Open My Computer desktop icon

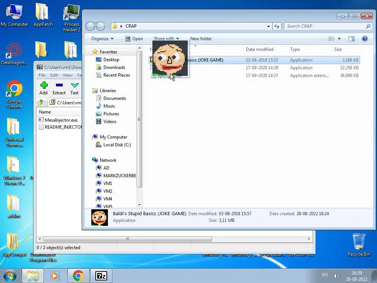[14, 15]
